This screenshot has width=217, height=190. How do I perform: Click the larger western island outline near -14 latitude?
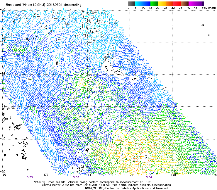[109, 68]
